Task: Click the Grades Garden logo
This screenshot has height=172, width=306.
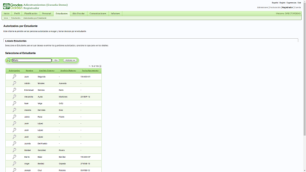Action: (13, 6)
